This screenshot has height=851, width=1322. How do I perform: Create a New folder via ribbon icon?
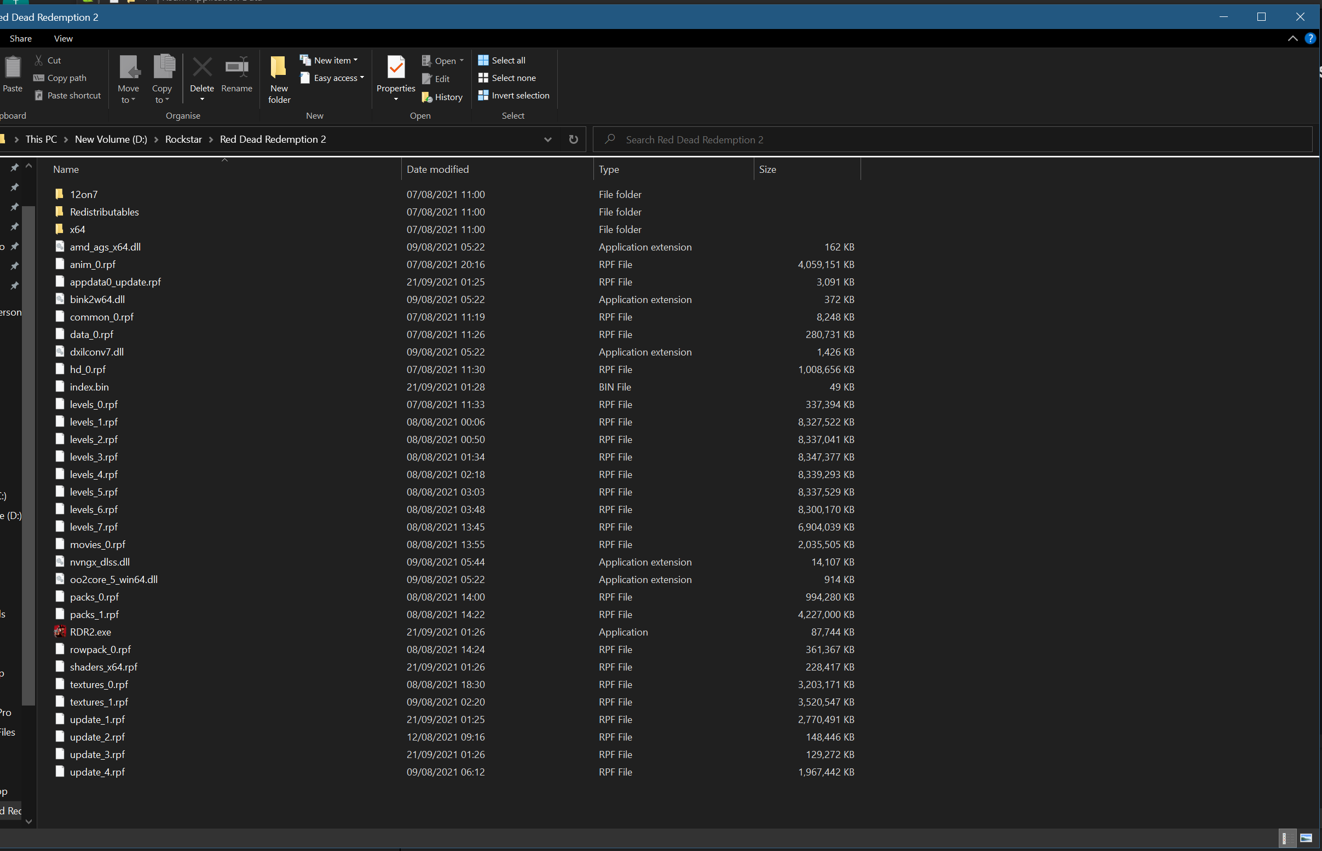point(279,67)
